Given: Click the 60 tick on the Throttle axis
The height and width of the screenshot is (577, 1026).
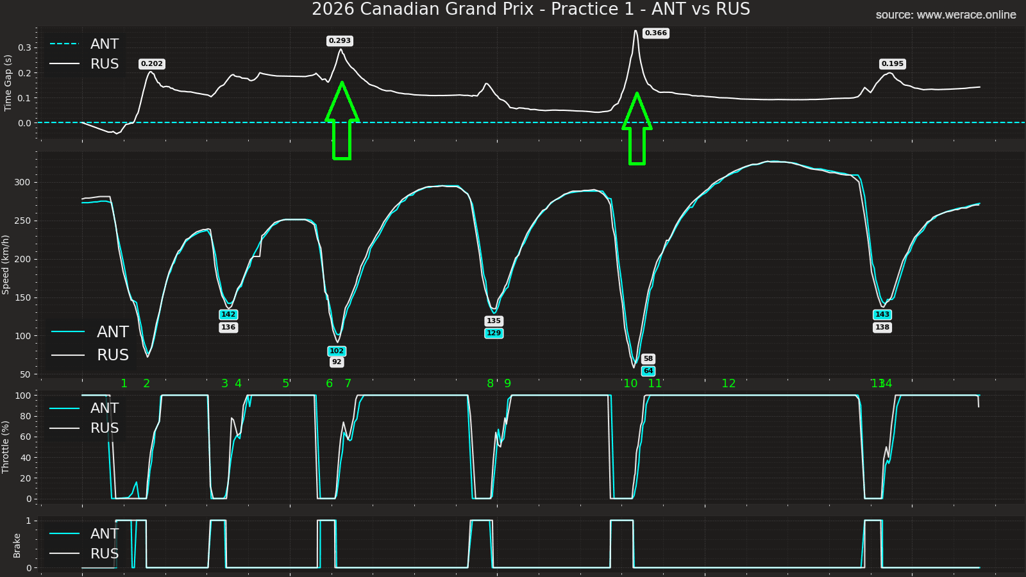Looking at the screenshot, I should [26, 437].
